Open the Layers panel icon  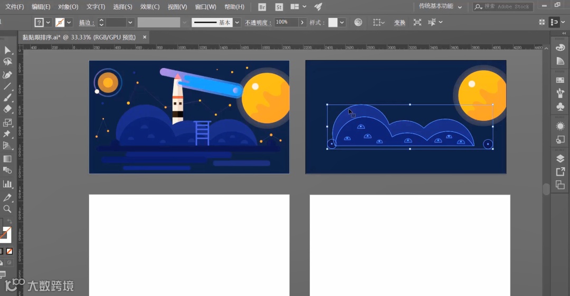560,159
